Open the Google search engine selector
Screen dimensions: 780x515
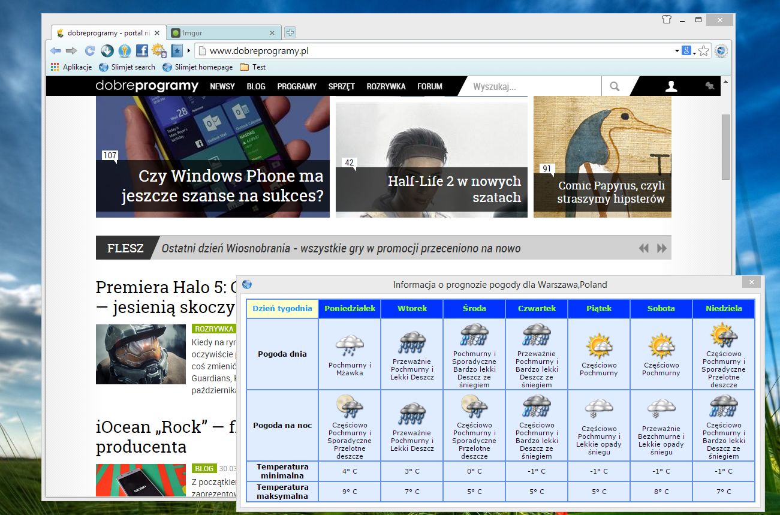click(688, 51)
